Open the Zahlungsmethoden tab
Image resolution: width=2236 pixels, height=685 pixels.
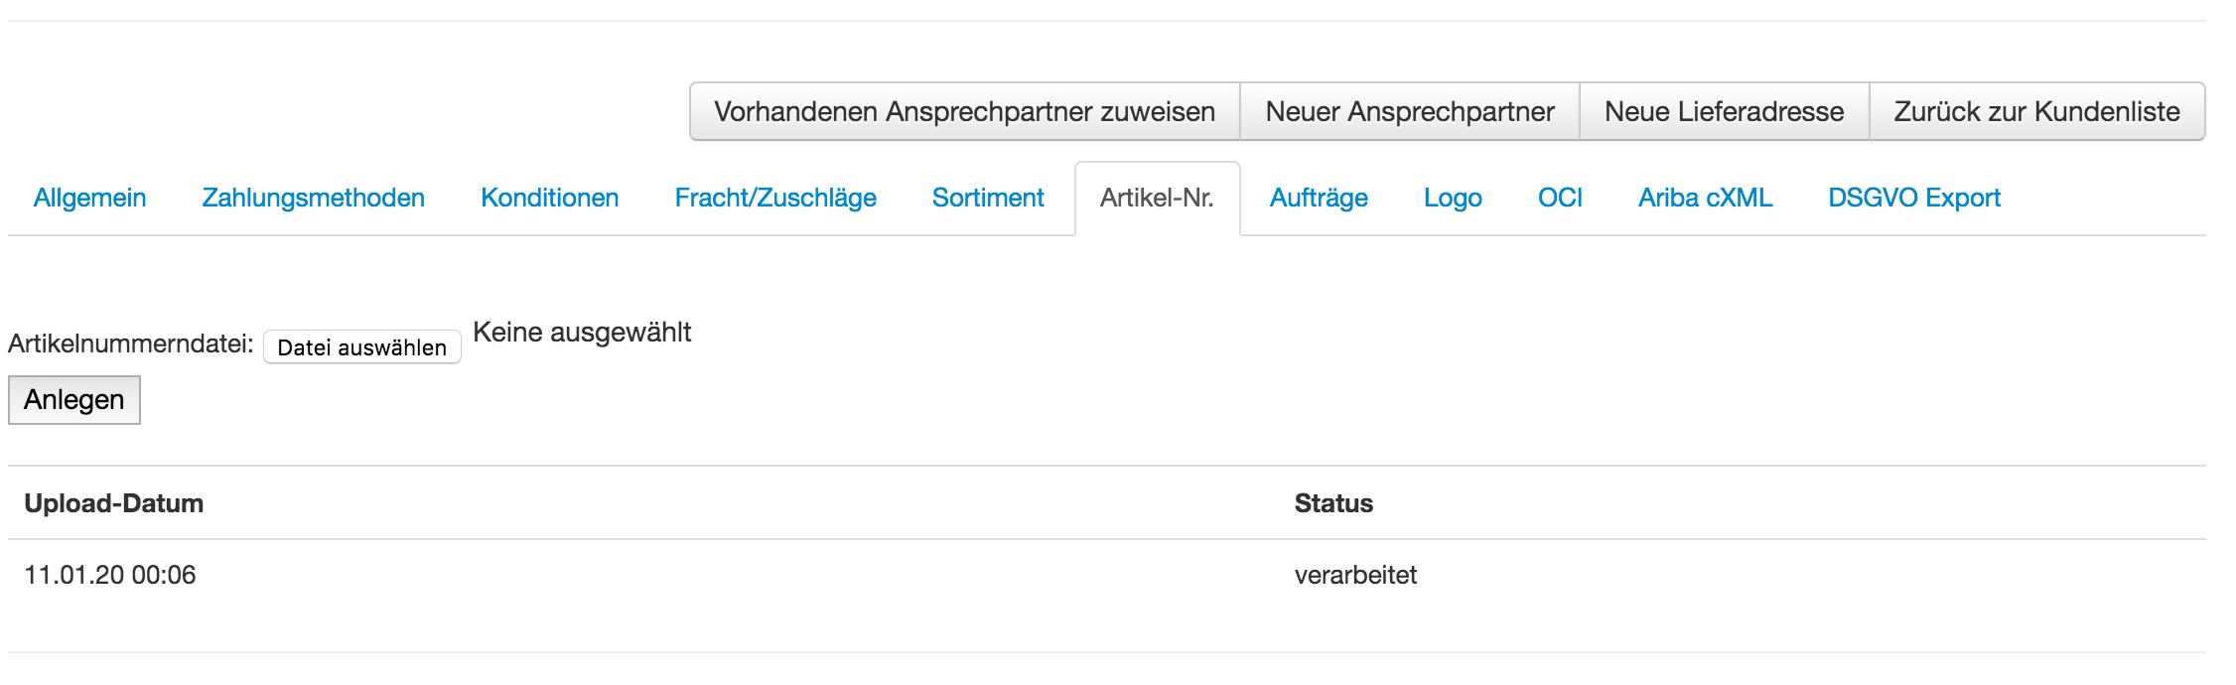coord(313,198)
